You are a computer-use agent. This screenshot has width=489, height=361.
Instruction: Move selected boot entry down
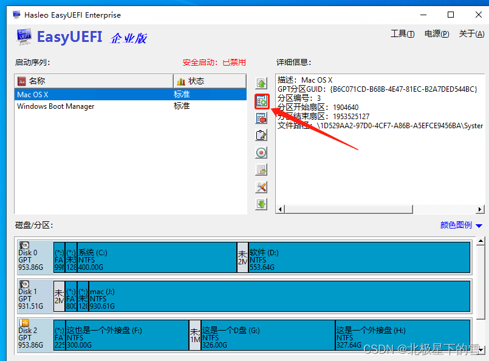click(261, 204)
